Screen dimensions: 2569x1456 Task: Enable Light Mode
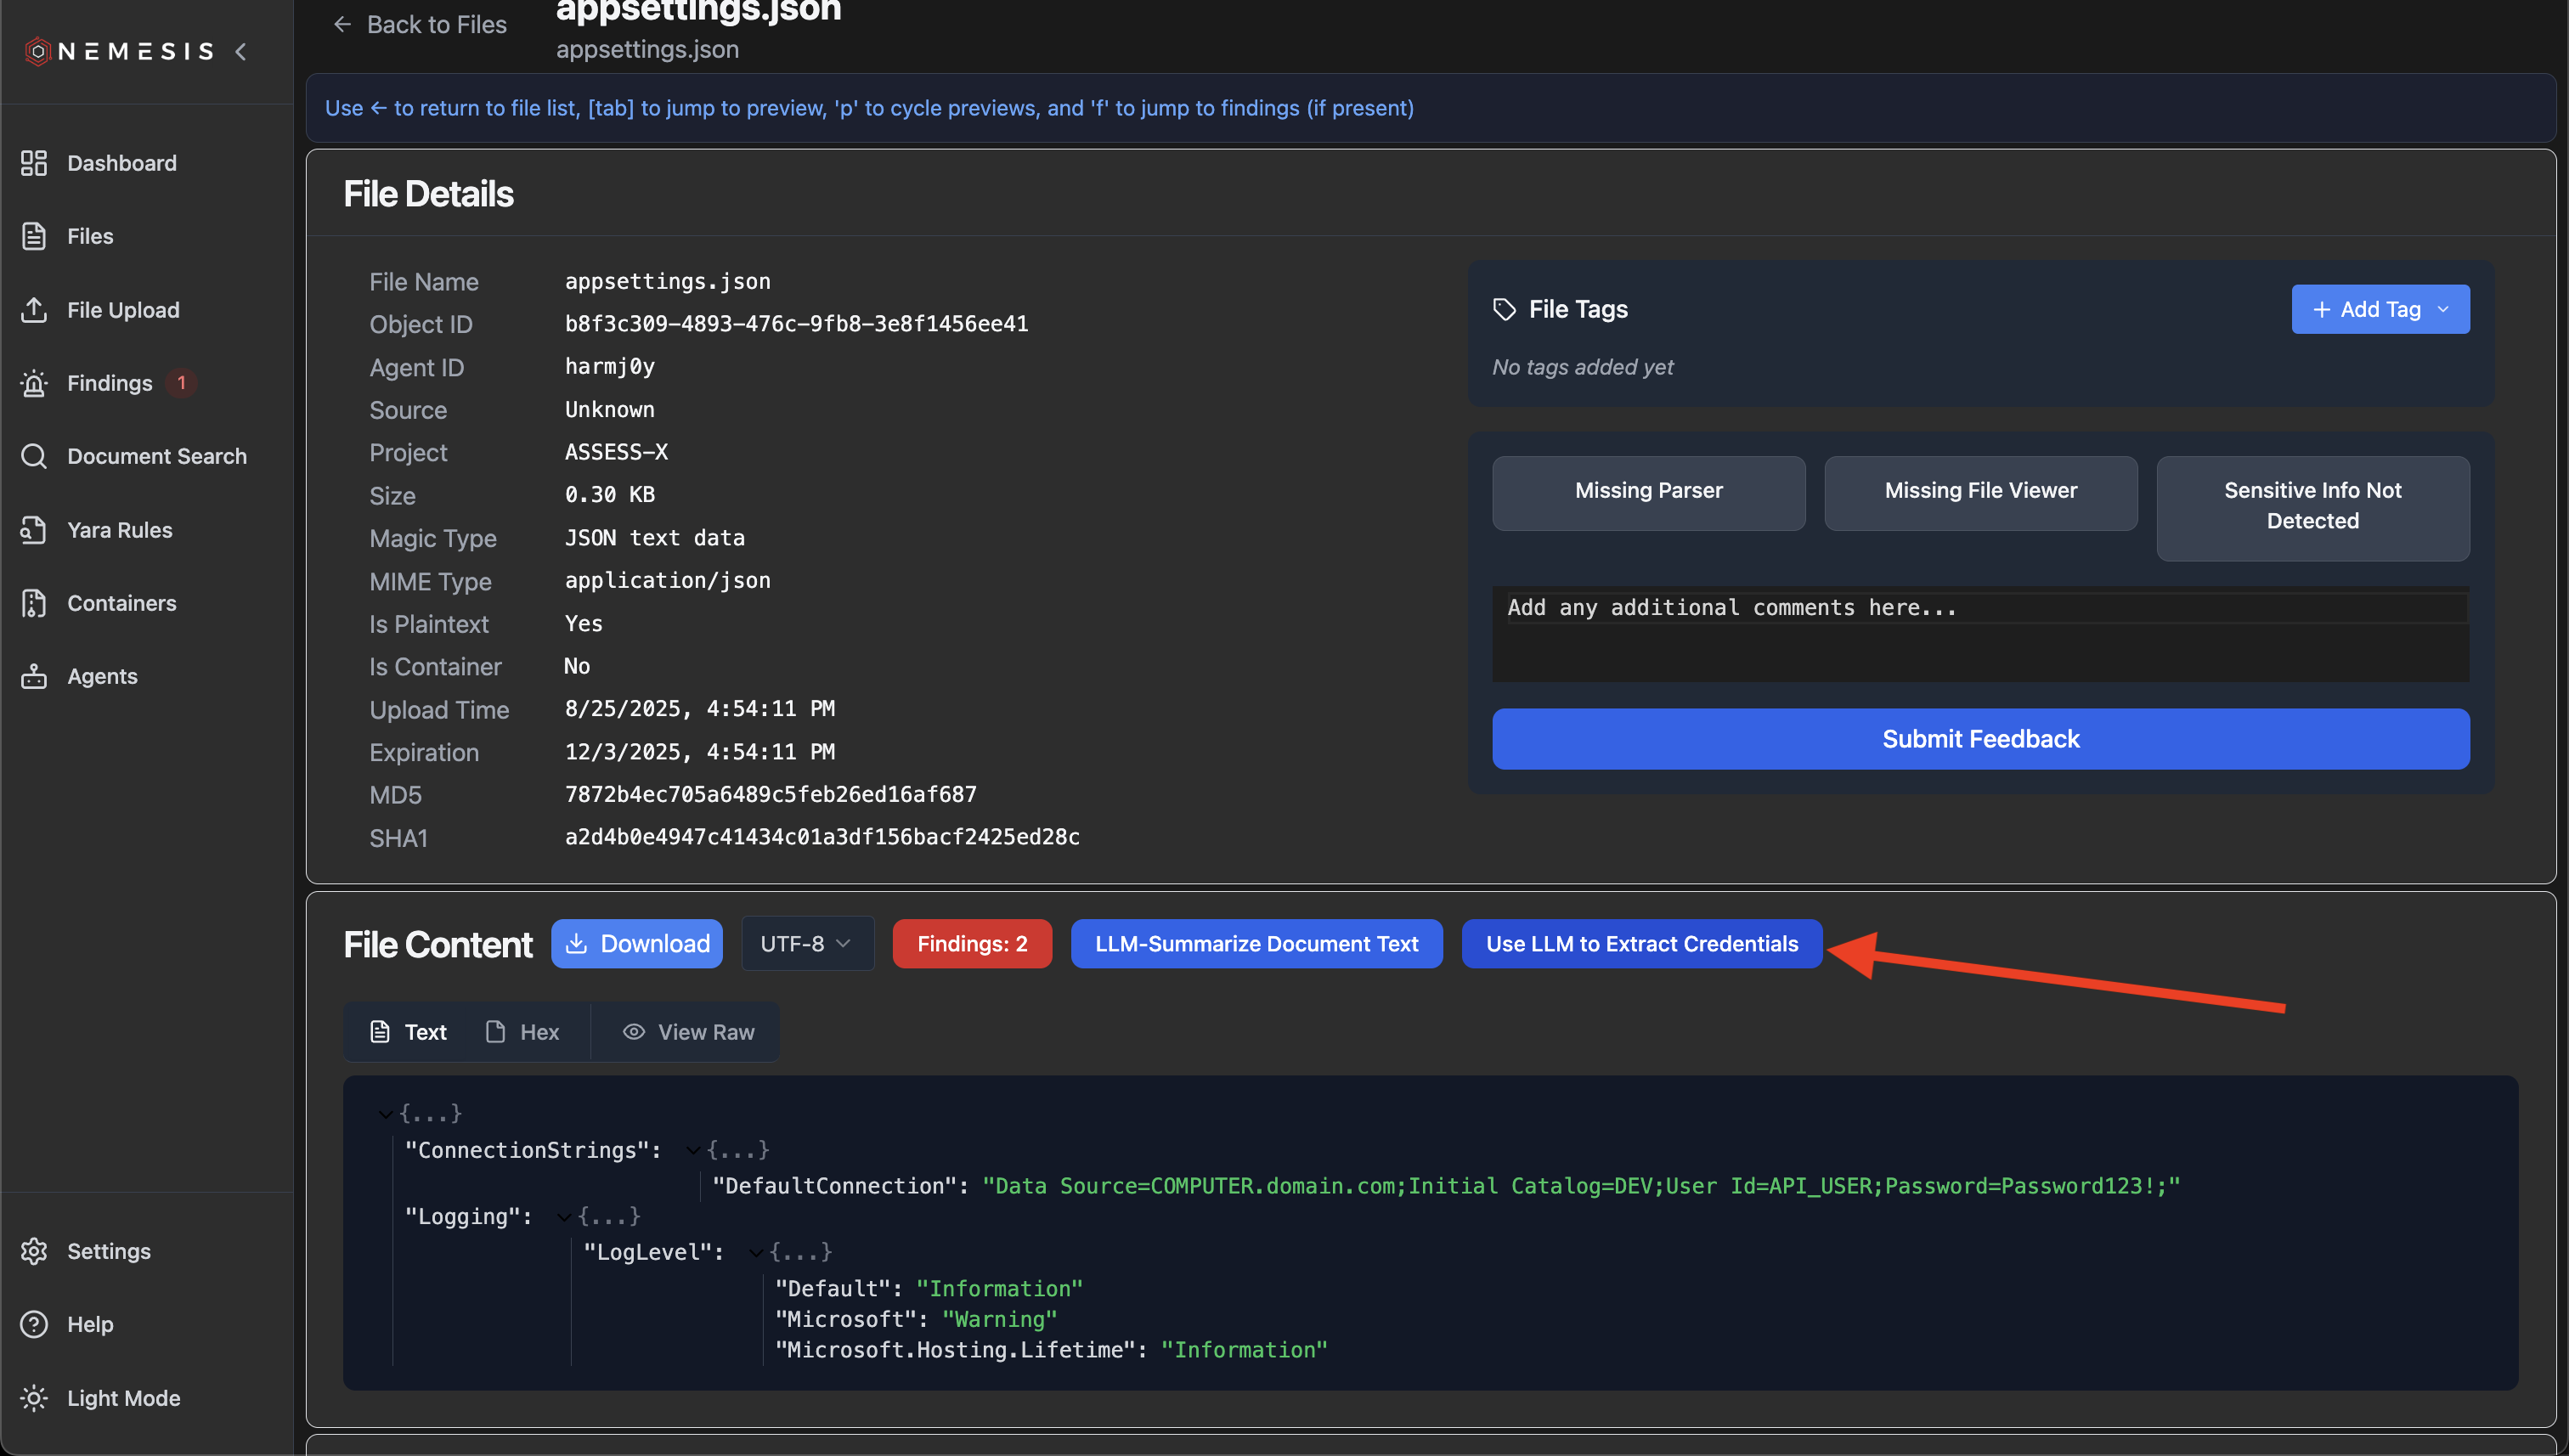click(x=123, y=1398)
